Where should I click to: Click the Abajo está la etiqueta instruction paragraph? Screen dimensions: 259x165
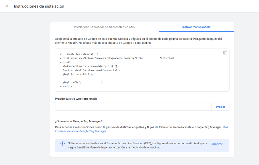(138, 41)
